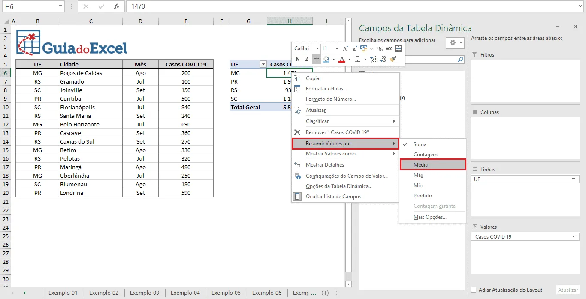This screenshot has width=586, height=299.
Task: Switch to Exemplo 06 sheet tab
Action: (x=267, y=293)
